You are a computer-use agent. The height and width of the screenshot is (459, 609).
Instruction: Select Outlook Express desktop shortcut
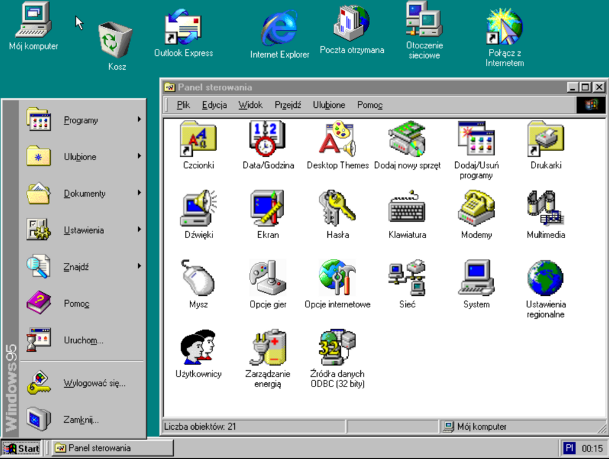[x=183, y=27]
